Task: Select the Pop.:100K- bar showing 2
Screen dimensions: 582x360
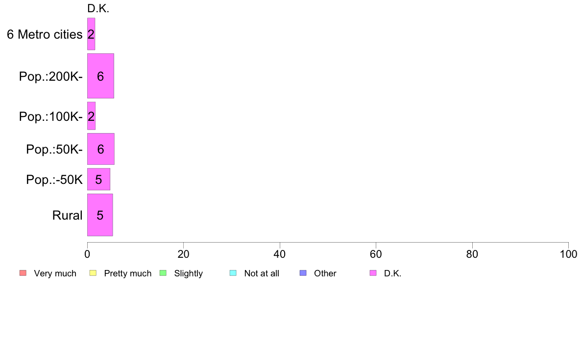Action: coord(91,116)
